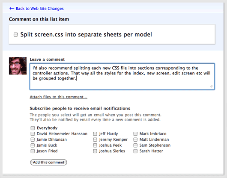Click the user avatar photo
The height and width of the screenshot is (178, 227).
coord(18,66)
